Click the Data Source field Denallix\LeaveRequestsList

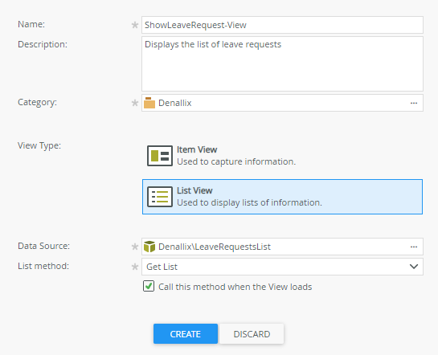(282, 247)
